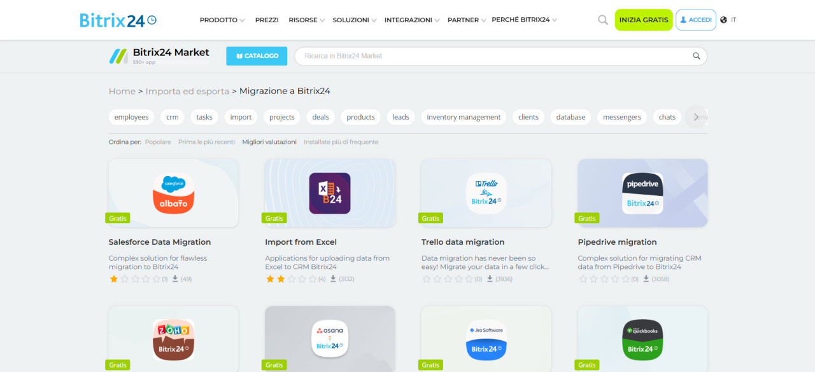Click the header search magnifier icon
This screenshot has width=815, height=372.
(x=603, y=20)
